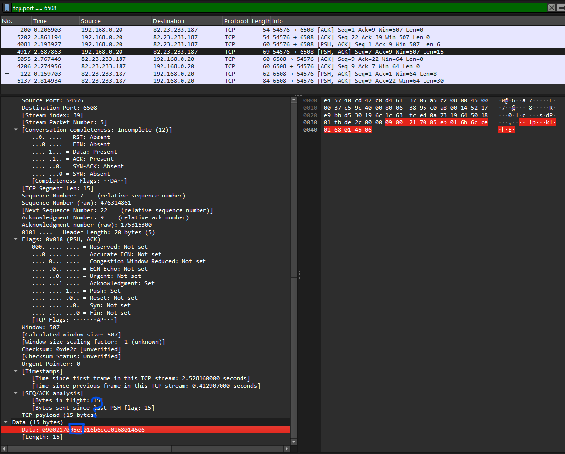Click the Protocol column header
This screenshot has width=565, height=454.
(236, 21)
